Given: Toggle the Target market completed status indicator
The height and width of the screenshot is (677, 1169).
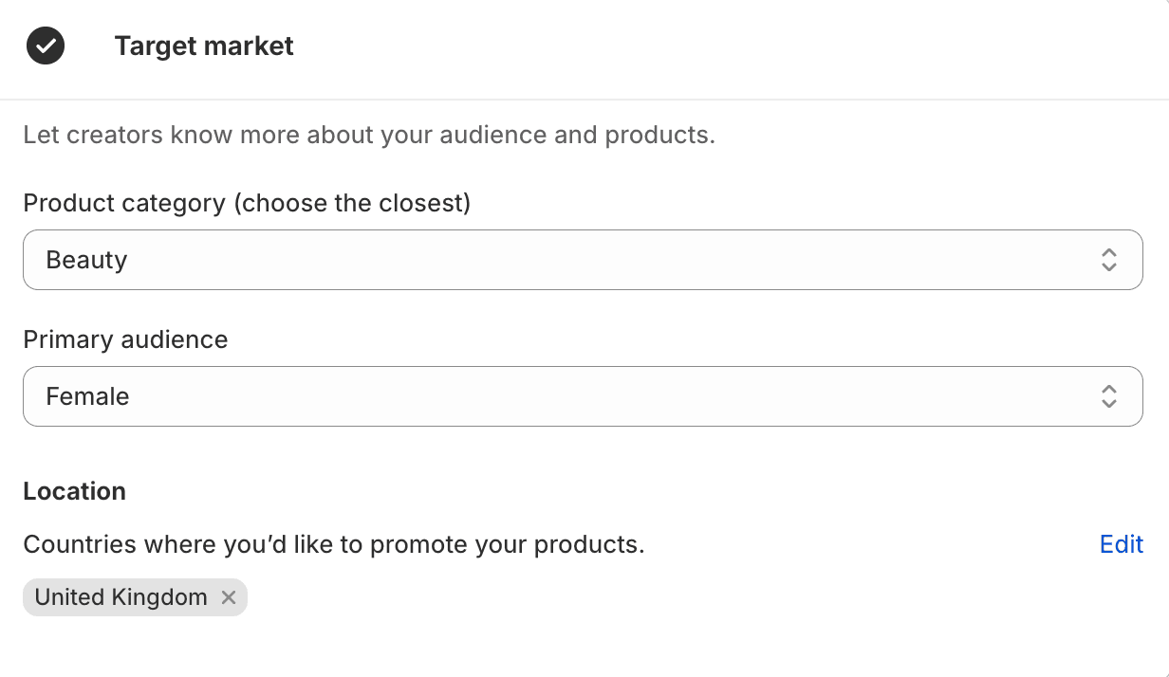Looking at the screenshot, I should [x=45, y=46].
